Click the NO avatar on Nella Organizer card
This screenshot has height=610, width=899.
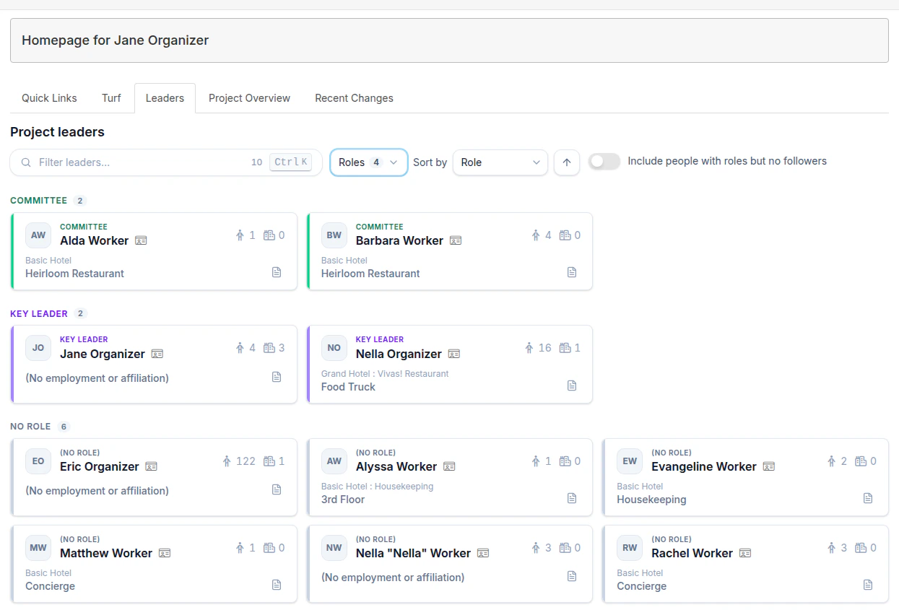coord(334,348)
